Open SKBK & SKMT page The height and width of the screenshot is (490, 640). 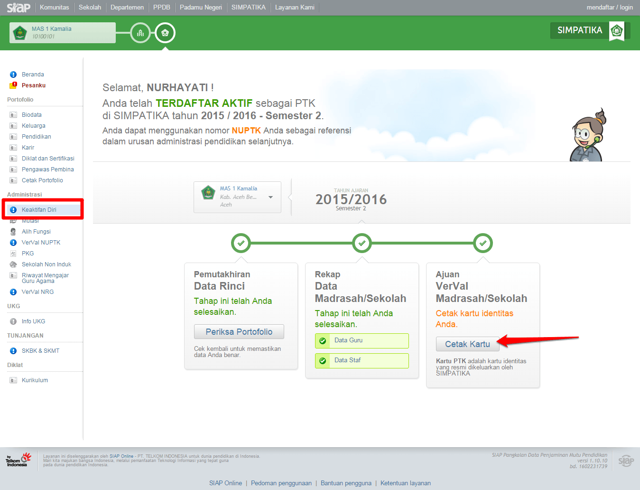[41, 351]
